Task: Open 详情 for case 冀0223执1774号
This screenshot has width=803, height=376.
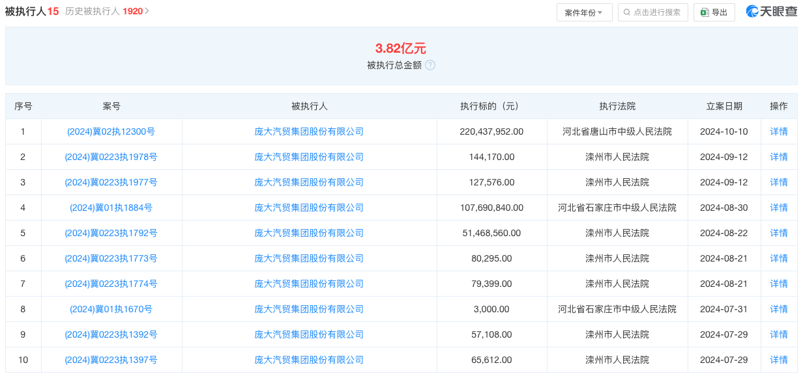Action: click(779, 284)
